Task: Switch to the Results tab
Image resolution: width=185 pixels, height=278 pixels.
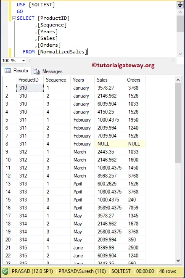Action: click(x=16, y=71)
